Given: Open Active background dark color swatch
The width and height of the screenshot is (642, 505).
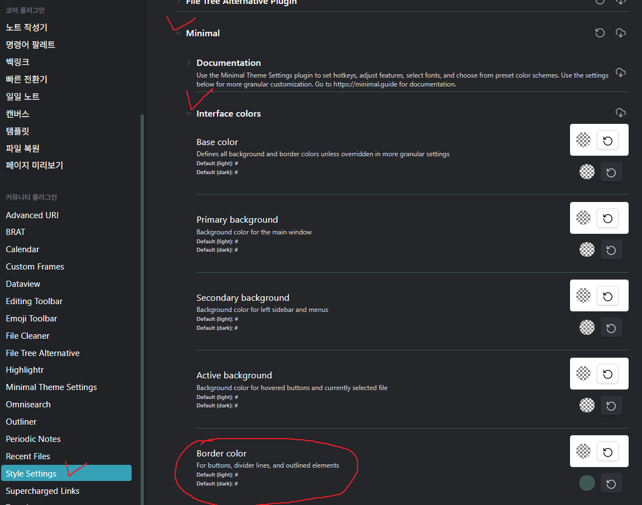Looking at the screenshot, I should [587, 405].
